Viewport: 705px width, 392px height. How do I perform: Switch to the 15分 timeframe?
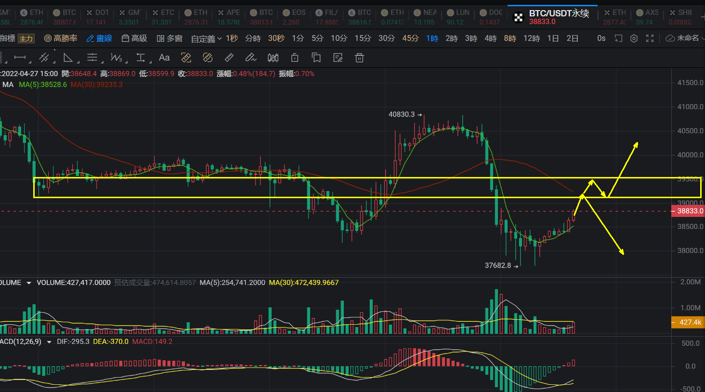pos(363,38)
